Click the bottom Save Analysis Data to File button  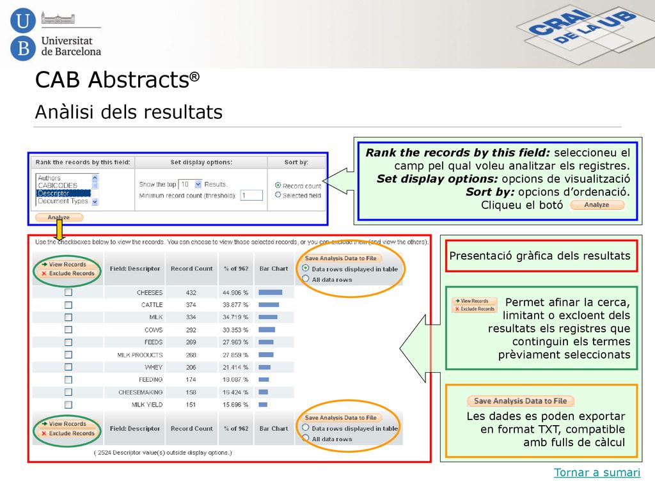340,417
